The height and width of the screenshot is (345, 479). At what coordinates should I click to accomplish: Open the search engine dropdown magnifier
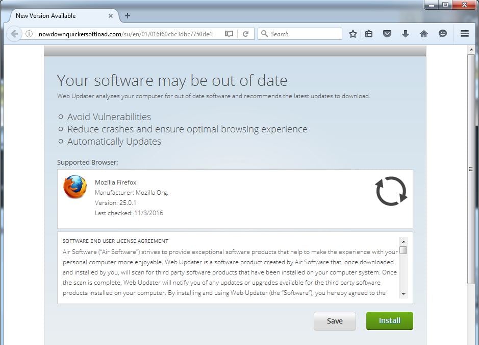tap(264, 34)
